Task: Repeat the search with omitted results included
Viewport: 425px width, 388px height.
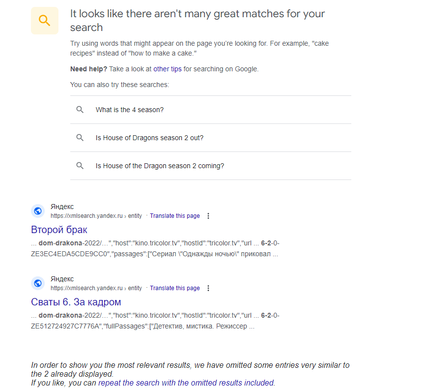Action: point(186,383)
